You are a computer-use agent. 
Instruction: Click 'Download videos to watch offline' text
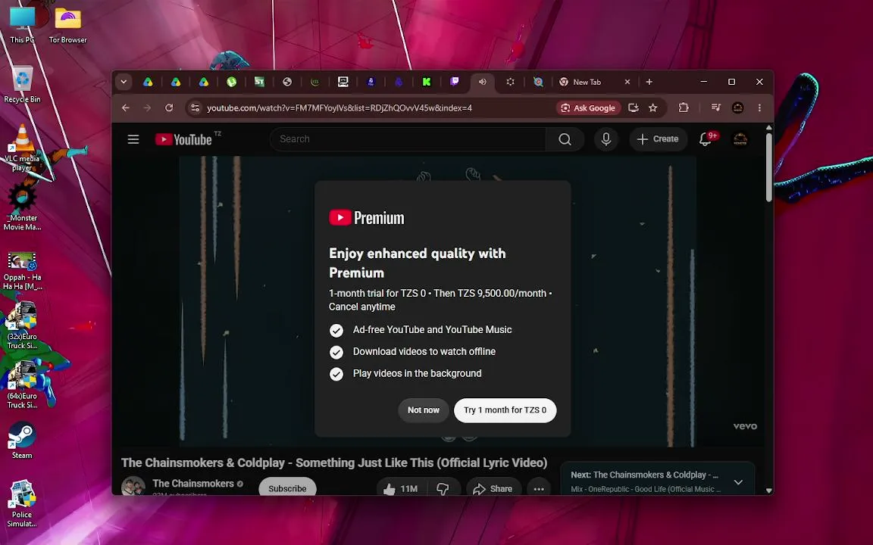pyautogui.click(x=424, y=351)
